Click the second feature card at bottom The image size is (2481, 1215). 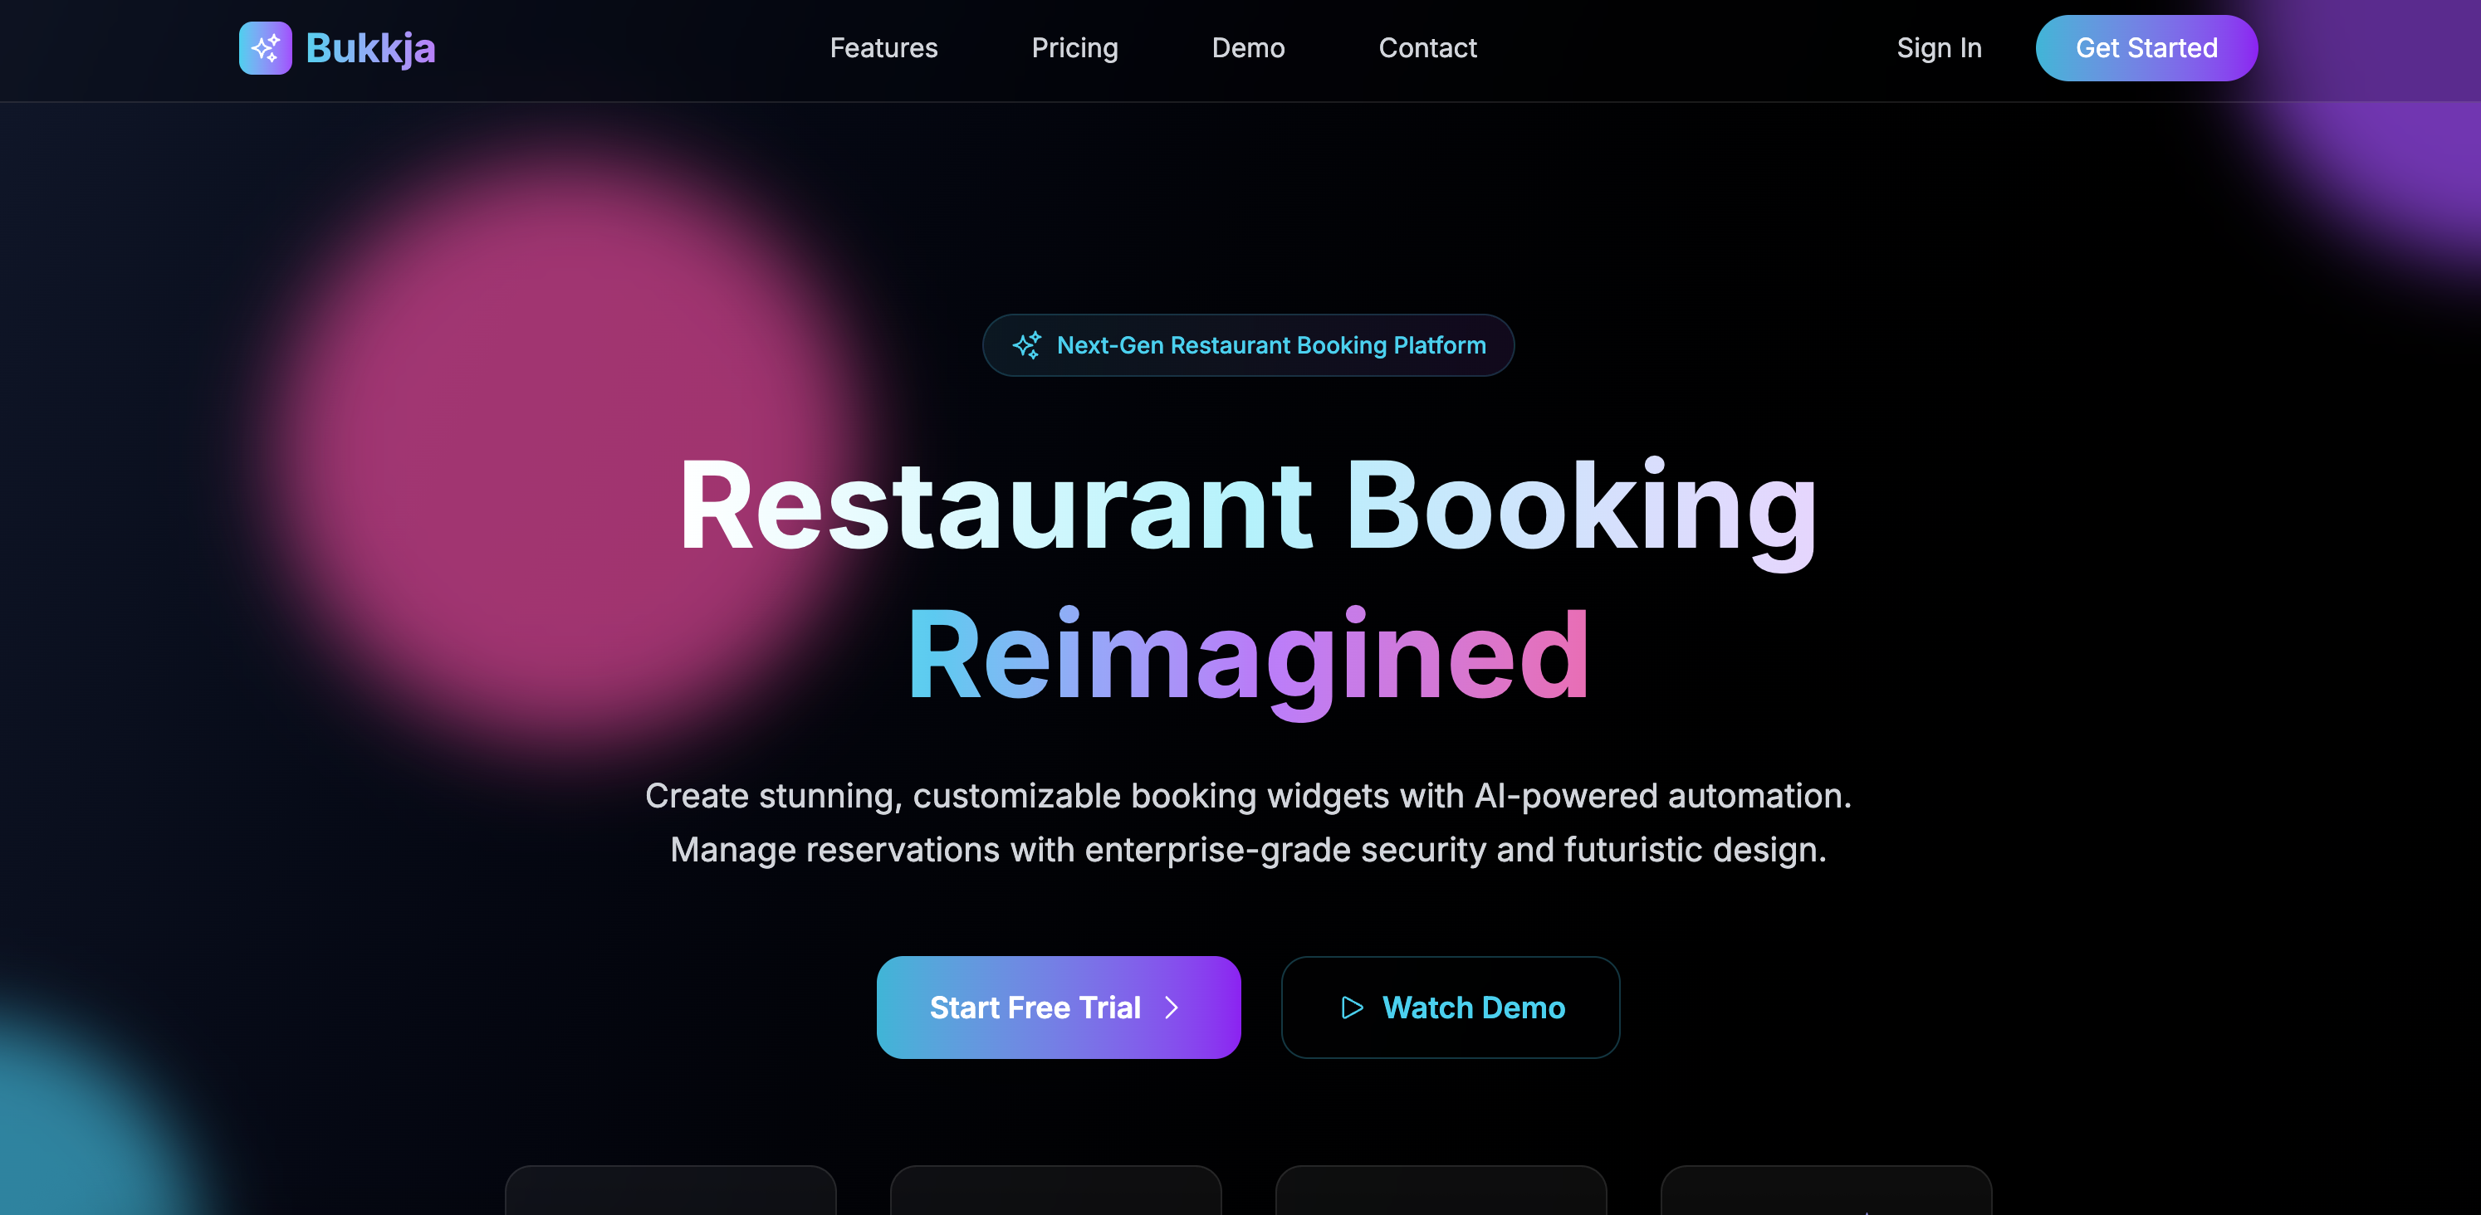click(1055, 1191)
